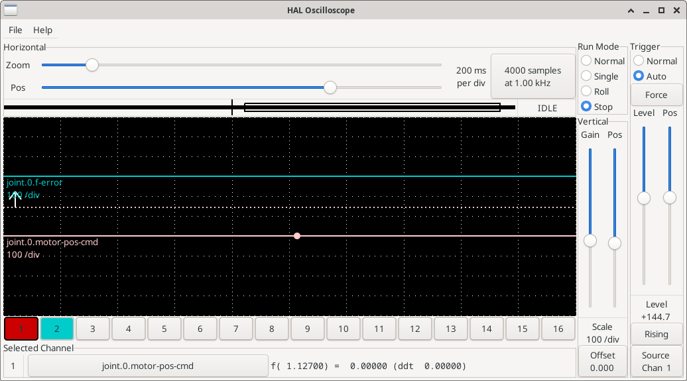Open the Help menu
This screenshot has height=381, width=687.
coord(42,30)
